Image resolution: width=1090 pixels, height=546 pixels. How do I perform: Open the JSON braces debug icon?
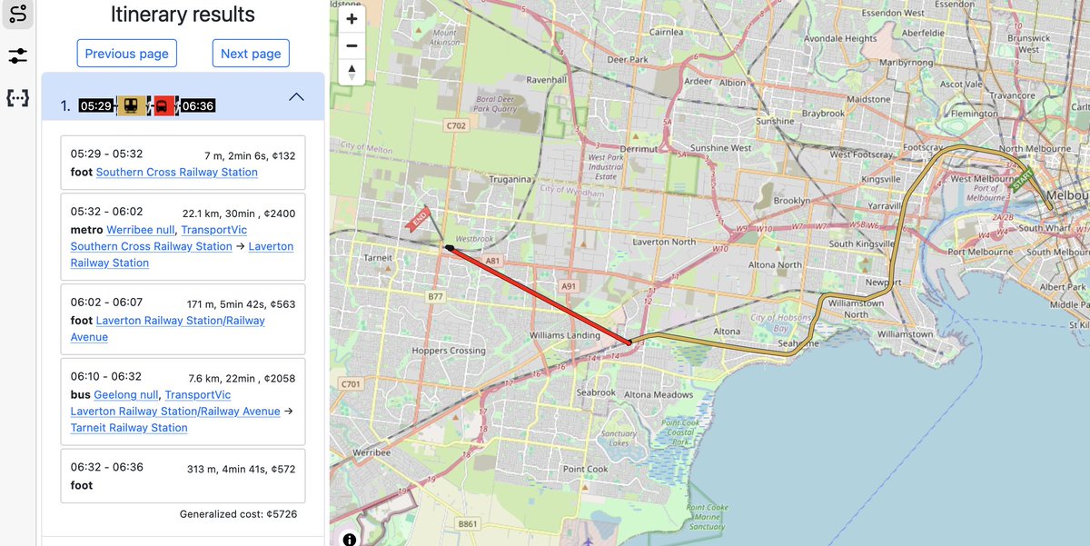(17, 97)
